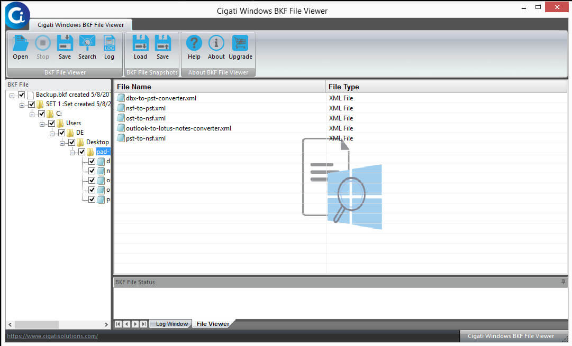Uncheck the Desktop folder checkbox
Image resolution: width=572 pixels, height=346 pixels.
tap(71, 142)
